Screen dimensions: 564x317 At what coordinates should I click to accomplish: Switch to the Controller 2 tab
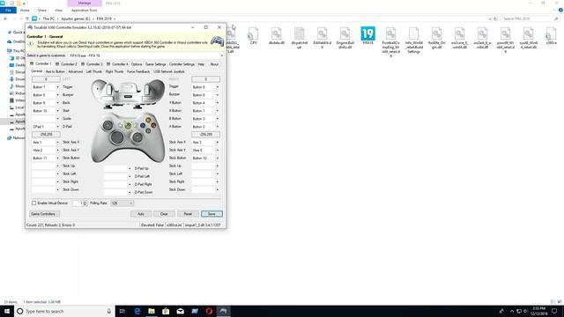pos(66,64)
